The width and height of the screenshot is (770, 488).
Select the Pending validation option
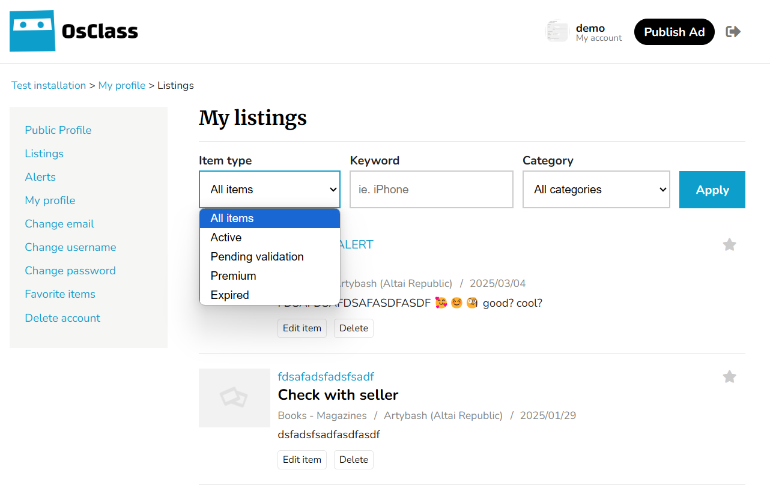pyautogui.click(x=270, y=257)
